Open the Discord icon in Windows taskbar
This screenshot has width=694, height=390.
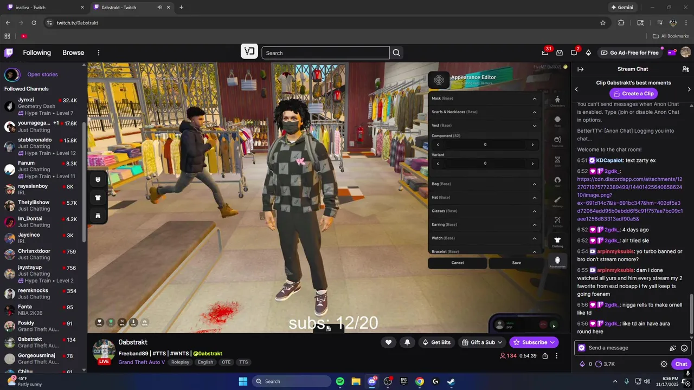point(372,381)
